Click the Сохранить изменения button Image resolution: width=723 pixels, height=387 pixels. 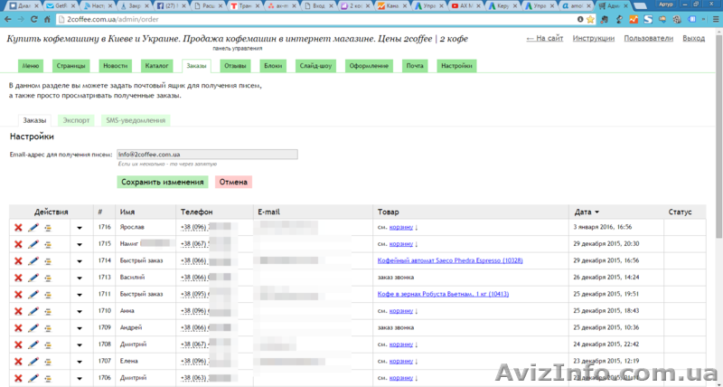tap(163, 182)
